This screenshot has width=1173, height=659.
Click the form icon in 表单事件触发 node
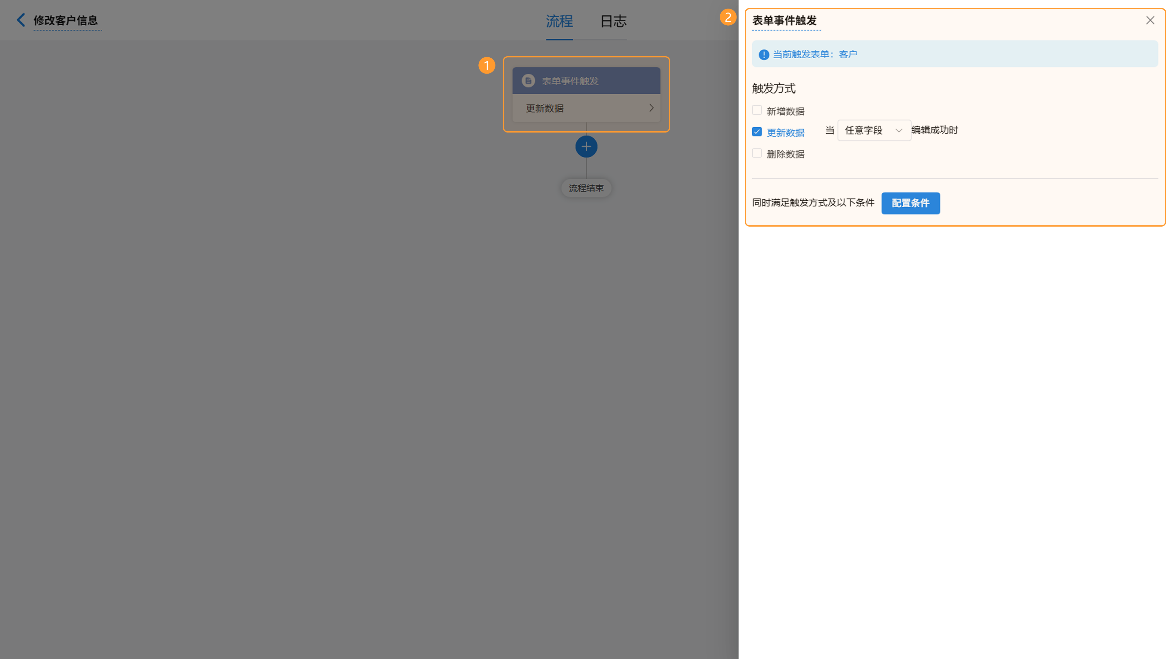pyautogui.click(x=528, y=81)
